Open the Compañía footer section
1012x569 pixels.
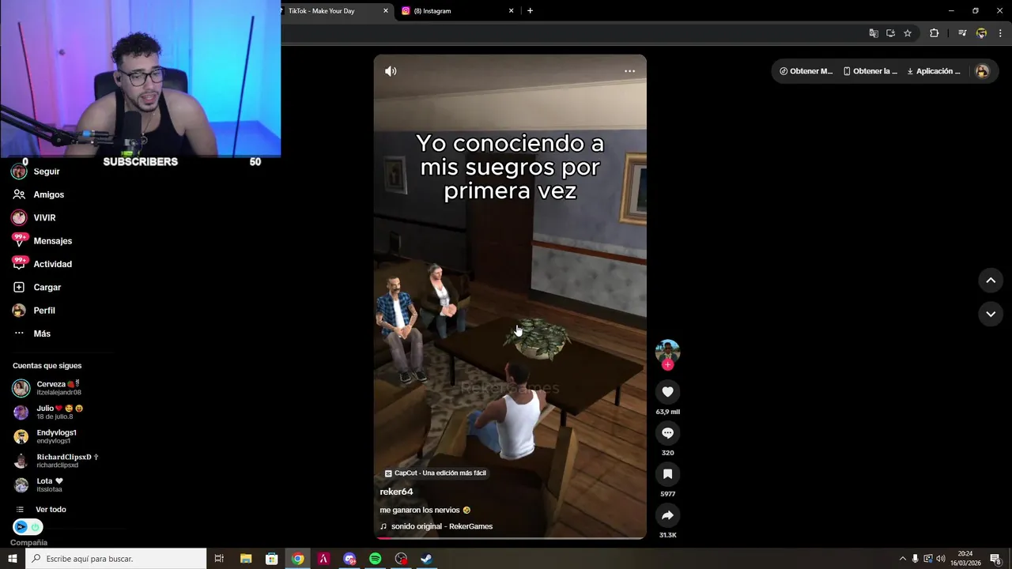click(28, 543)
